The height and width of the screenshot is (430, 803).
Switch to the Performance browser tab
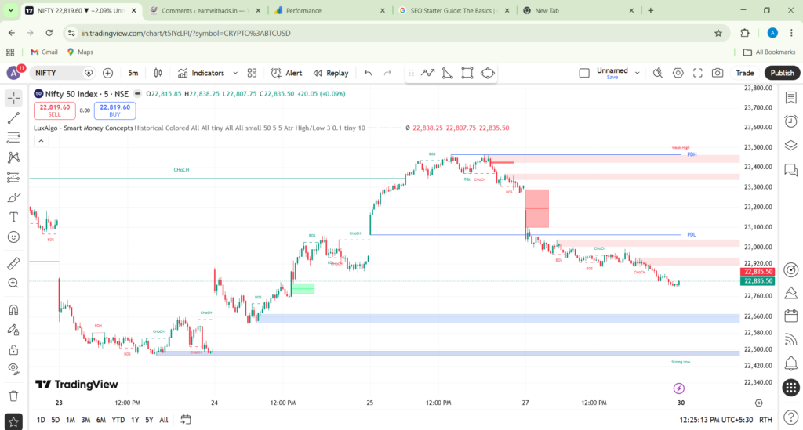330,10
